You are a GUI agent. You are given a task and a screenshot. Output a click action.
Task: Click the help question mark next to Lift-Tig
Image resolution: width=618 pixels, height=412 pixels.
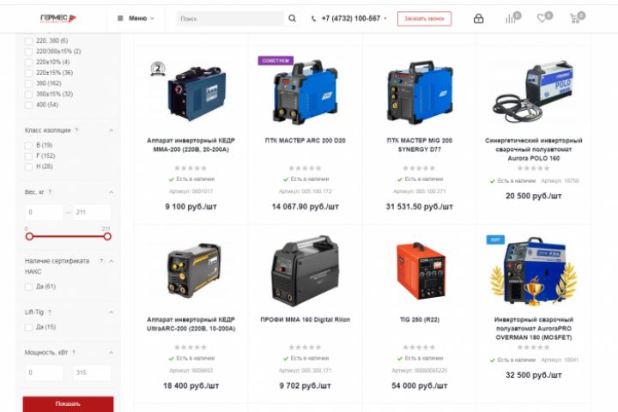click(x=50, y=312)
